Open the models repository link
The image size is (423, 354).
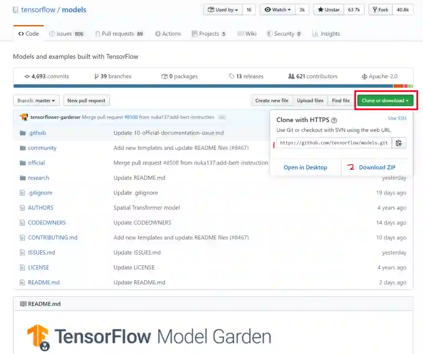point(74,10)
